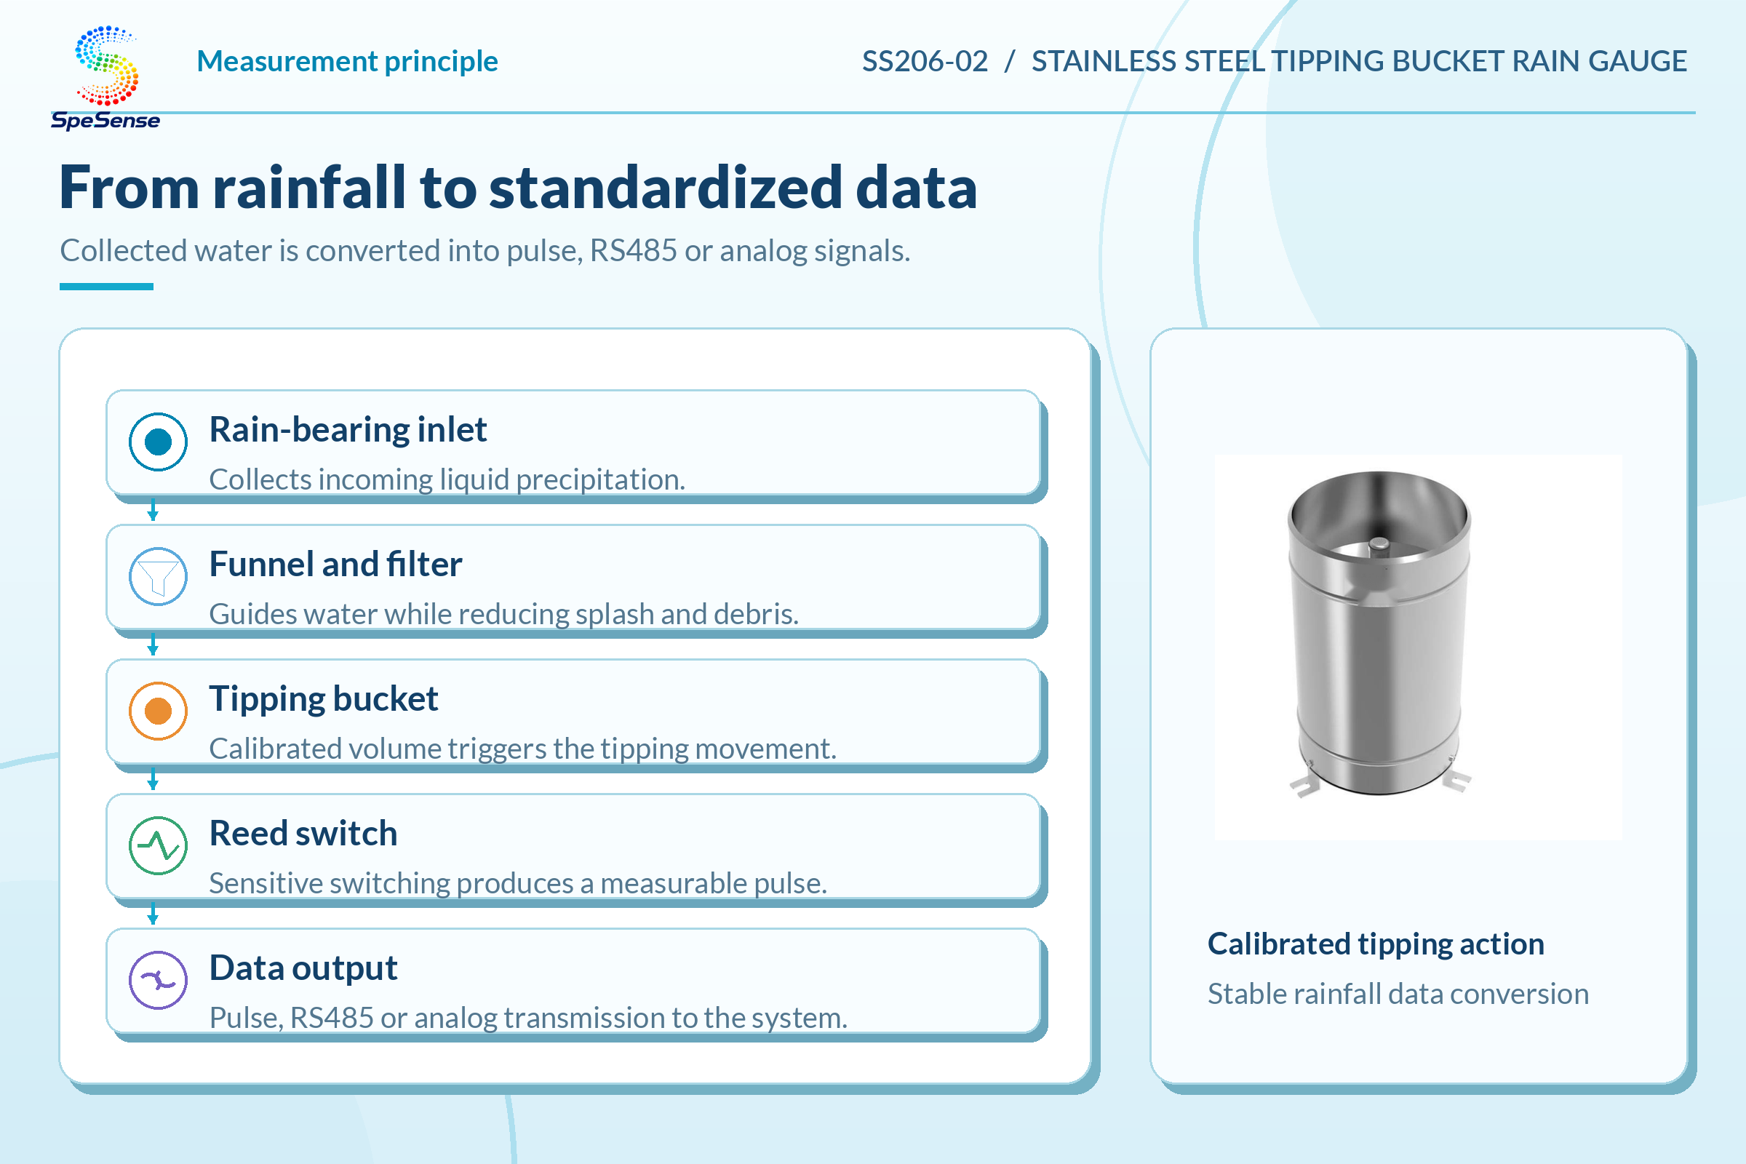Select the 'Funnel and filter' heading

[x=335, y=565]
